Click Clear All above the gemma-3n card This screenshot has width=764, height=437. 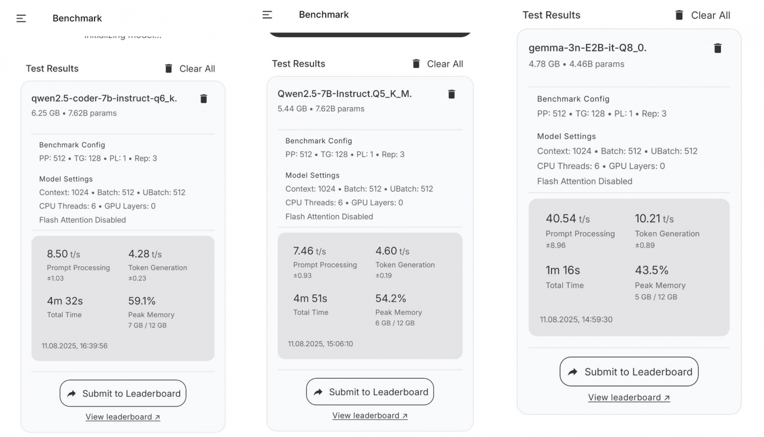click(x=702, y=15)
